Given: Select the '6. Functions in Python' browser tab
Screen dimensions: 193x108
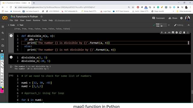Looking at the screenshot, I should tap(16, 3).
